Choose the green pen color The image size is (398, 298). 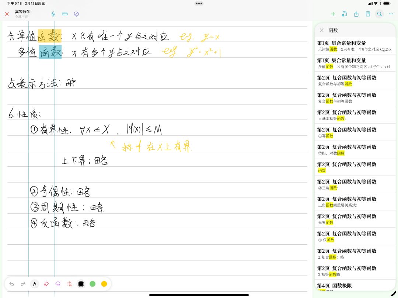(92, 284)
